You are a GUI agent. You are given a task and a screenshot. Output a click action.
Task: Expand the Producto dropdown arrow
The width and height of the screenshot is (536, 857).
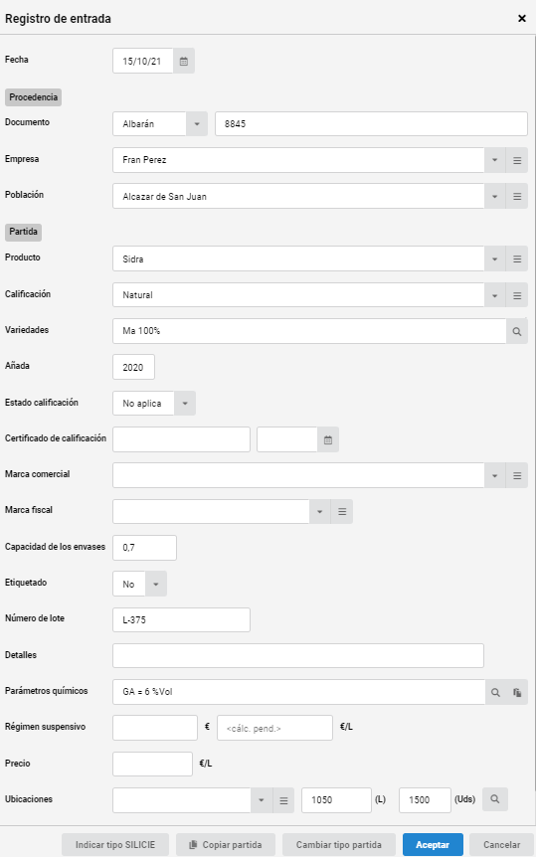point(495,259)
